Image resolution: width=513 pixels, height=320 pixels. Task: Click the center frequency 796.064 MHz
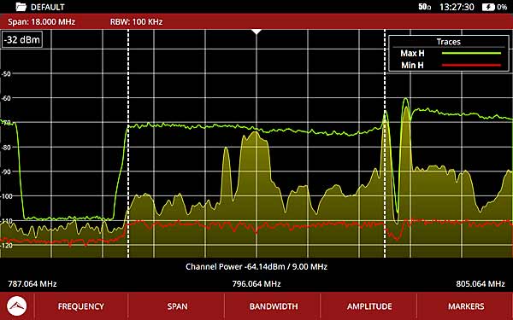256,284
